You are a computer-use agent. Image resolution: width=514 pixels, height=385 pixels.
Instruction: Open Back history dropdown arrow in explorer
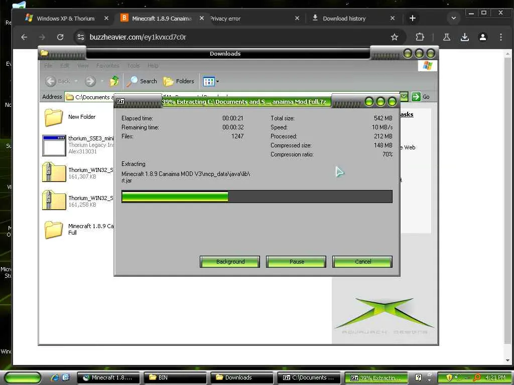point(76,81)
